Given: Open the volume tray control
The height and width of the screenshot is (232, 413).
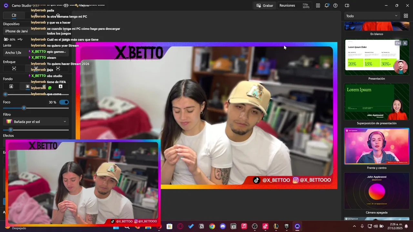Looking at the screenshot, I should 376,227.
